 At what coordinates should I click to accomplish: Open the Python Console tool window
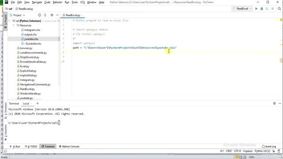(69, 146)
